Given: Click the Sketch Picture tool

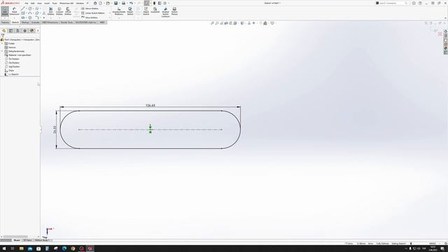Looking at the screenshot, I should tap(174, 11).
